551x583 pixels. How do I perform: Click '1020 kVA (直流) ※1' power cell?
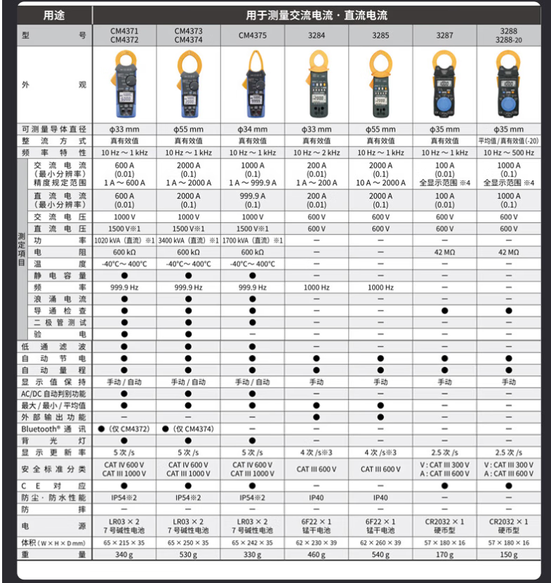pos(124,241)
